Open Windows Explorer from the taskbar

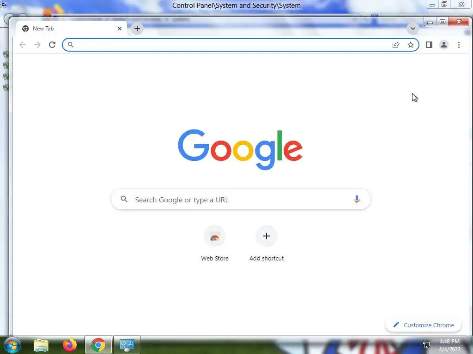(x=41, y=345)
